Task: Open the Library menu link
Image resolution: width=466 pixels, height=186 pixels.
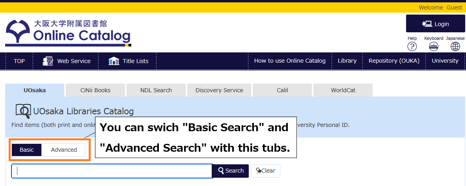Action: coord(347,61)
